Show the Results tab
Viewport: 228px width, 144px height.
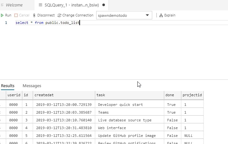[x=7, y=86]
